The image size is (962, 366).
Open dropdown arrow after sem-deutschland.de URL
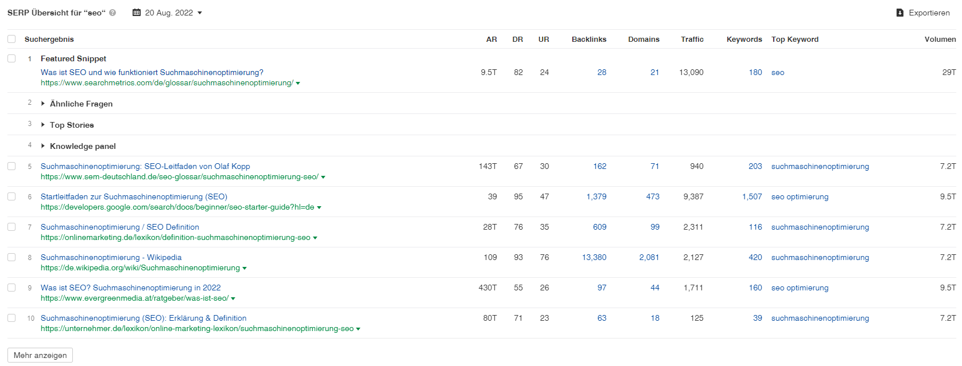(x=323, y=178)
